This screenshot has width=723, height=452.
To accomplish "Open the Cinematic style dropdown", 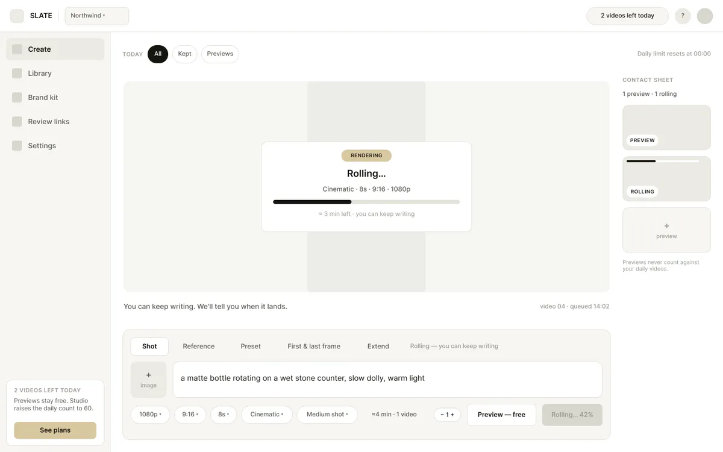I will [267, 415].
